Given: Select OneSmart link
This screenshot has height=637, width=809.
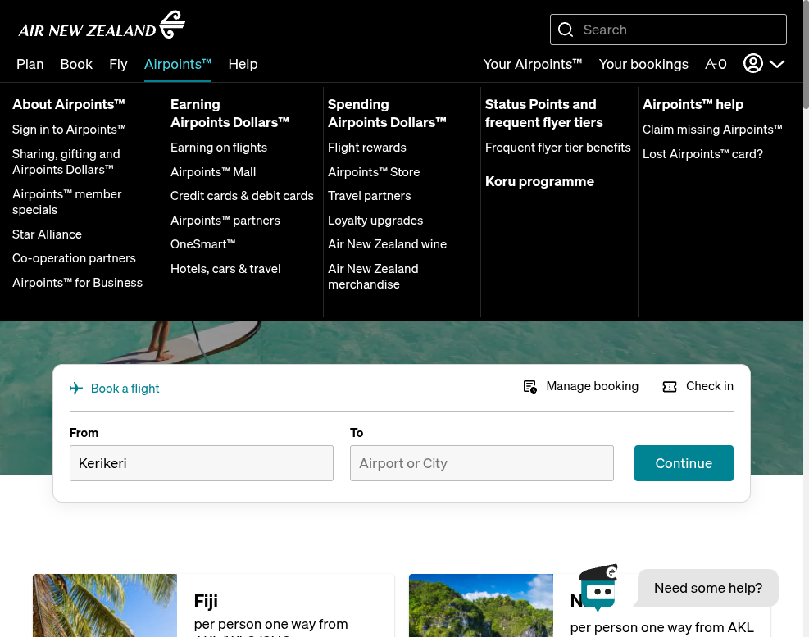Looking at the screenshot, I should 202,244.
